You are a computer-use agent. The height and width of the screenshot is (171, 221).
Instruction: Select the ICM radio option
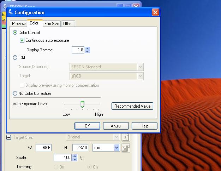click(x=15, y=57)
